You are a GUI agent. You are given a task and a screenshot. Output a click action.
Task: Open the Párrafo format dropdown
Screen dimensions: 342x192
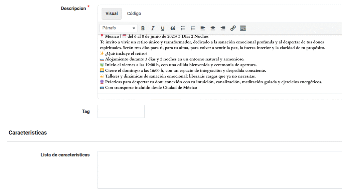click(118, 28)
